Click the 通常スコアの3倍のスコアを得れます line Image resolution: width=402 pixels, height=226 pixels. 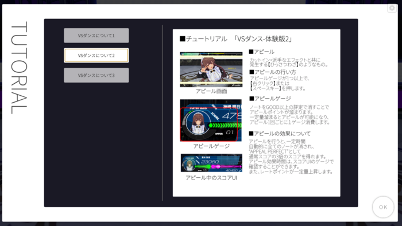pyautogui.click(x=287, y=157)
